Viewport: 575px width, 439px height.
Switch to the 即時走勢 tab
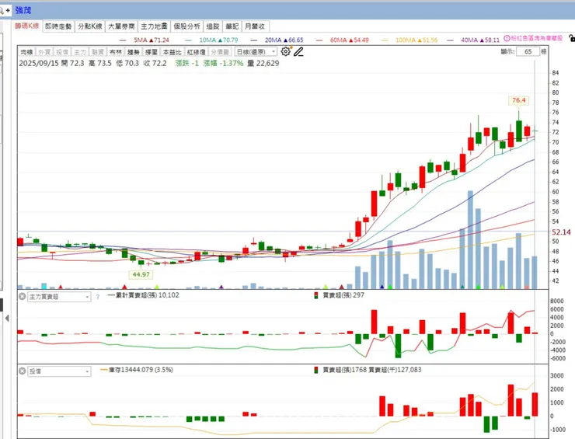[58, 26]
